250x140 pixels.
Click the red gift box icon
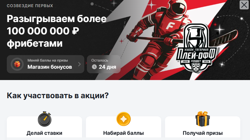coord(17,64)
